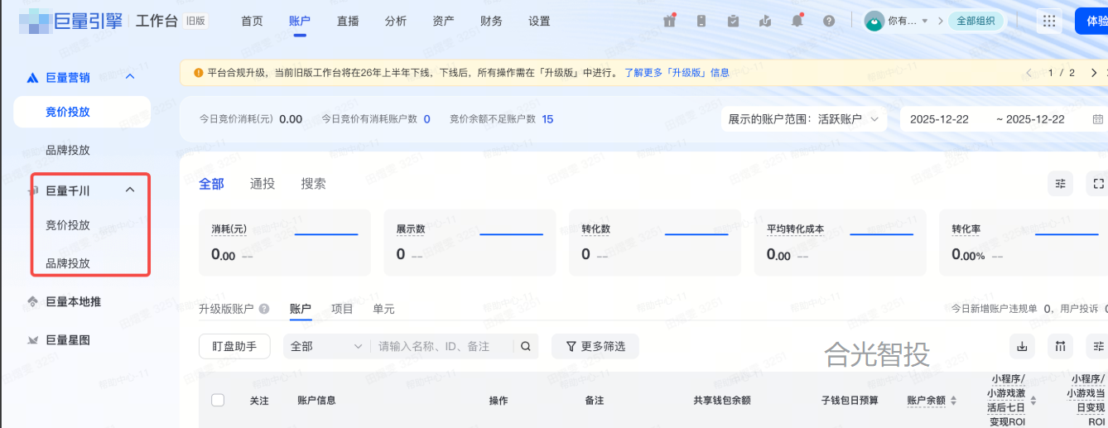The width and height of the screenshot is (1108, 428).
Task: Click the search magnifier icon
Action: point(526,346)
